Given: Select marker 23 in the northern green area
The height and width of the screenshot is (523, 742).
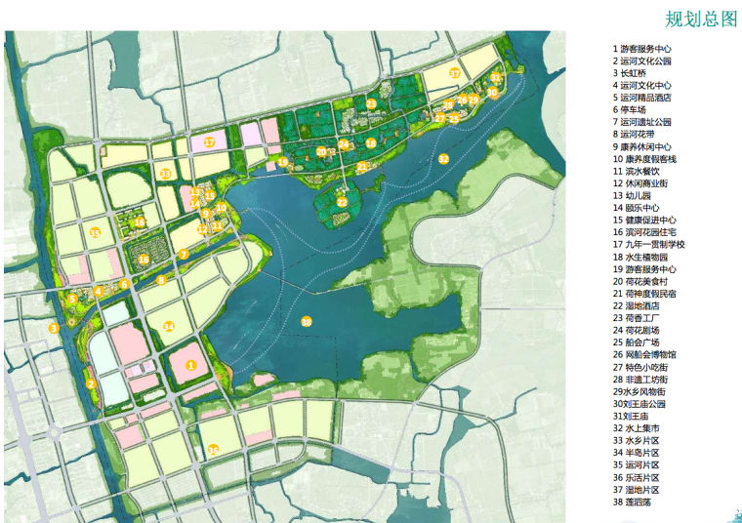Looking at the screenshot, I should [x=371, y=103].
